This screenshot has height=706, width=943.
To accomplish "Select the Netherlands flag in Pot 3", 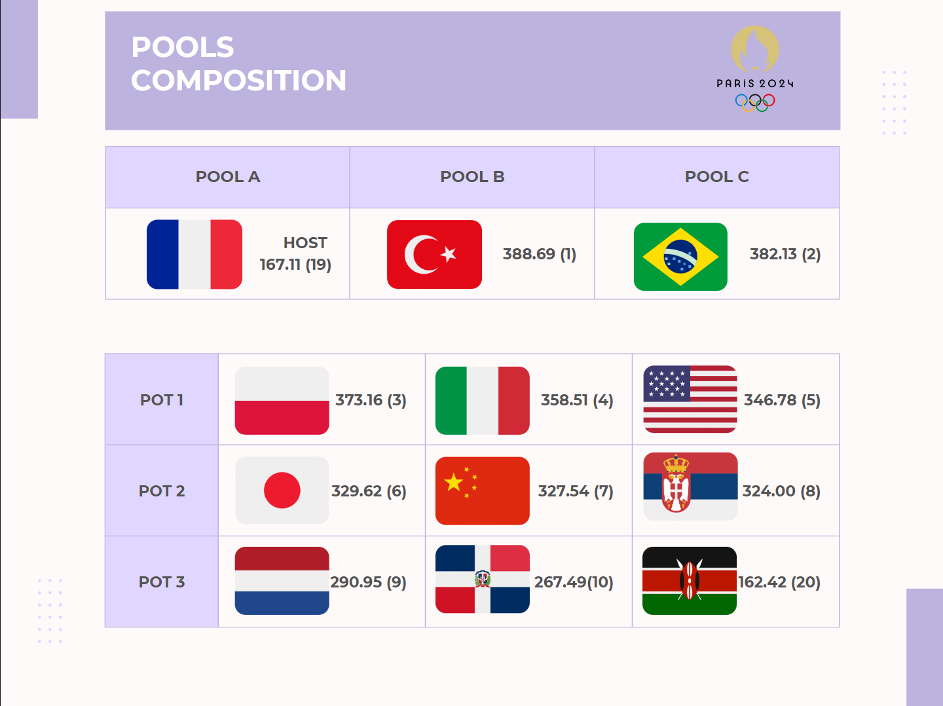I will point(282,581).
